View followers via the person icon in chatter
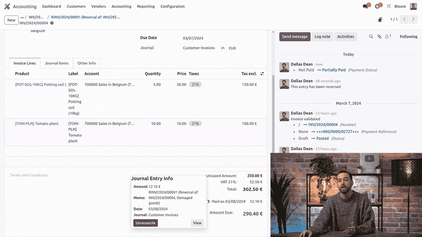The image size is (422, 237). point(387,37)
